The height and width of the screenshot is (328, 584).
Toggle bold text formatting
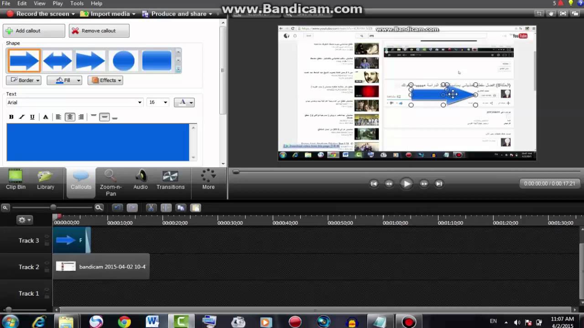[11, 117]
